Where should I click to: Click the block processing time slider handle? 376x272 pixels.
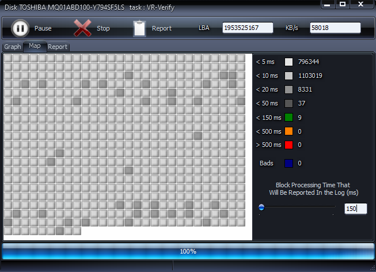coord(261,207)
